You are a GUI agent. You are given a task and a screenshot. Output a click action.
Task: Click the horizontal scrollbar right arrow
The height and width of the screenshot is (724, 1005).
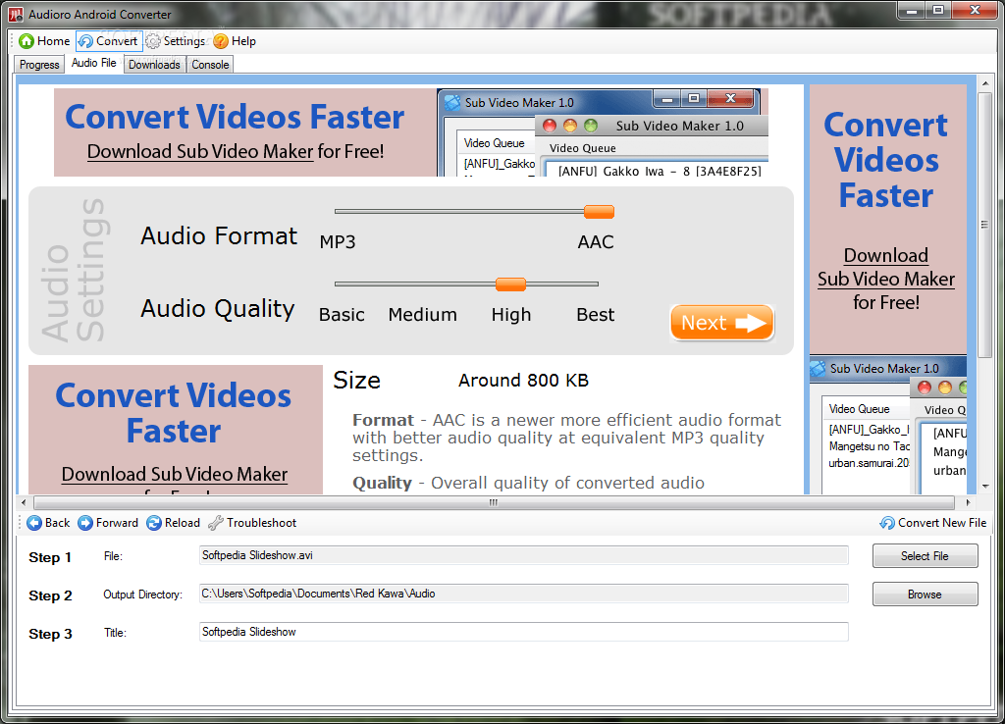tap(969, 502)
